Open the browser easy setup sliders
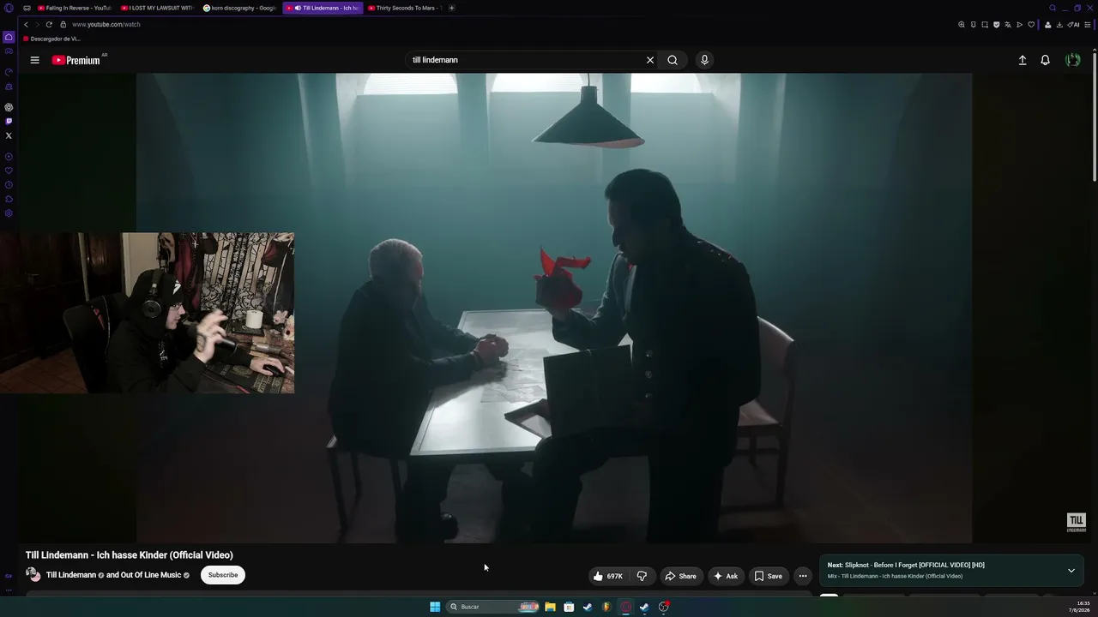Viewport: 1098px width, 617px height. pos(1088,24)
